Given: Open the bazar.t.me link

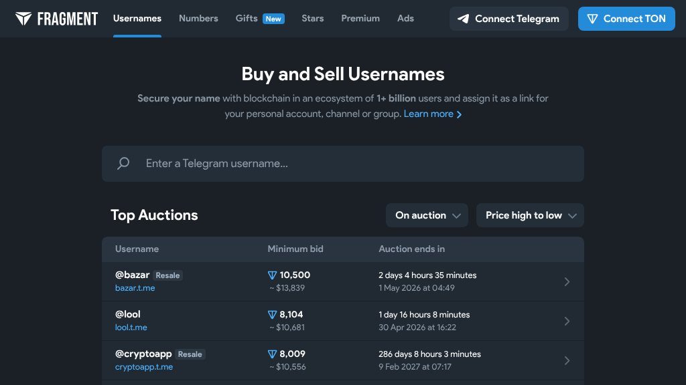Looking at the screenshot, I should pyautogui.click(x=135, y=288).
